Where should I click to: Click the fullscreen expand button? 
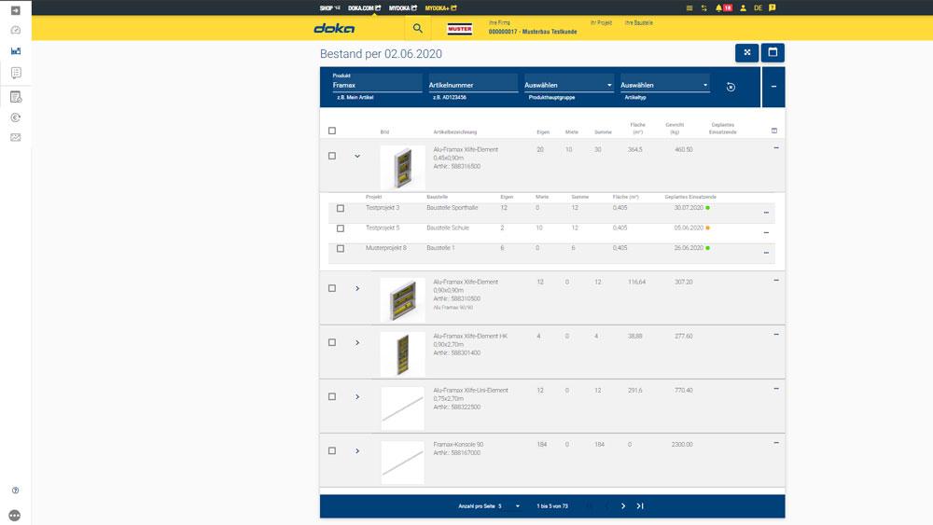(746, 52)
